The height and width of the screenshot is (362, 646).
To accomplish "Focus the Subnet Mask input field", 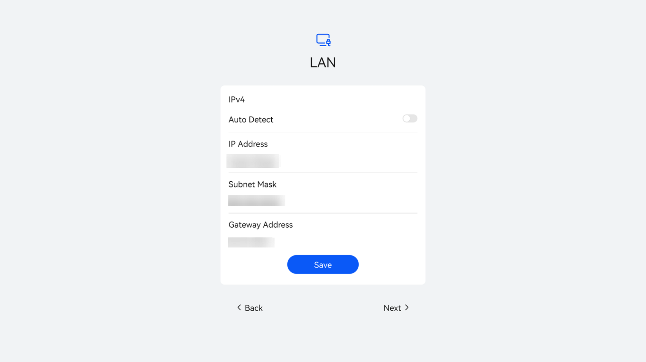I will pos(323,201).
